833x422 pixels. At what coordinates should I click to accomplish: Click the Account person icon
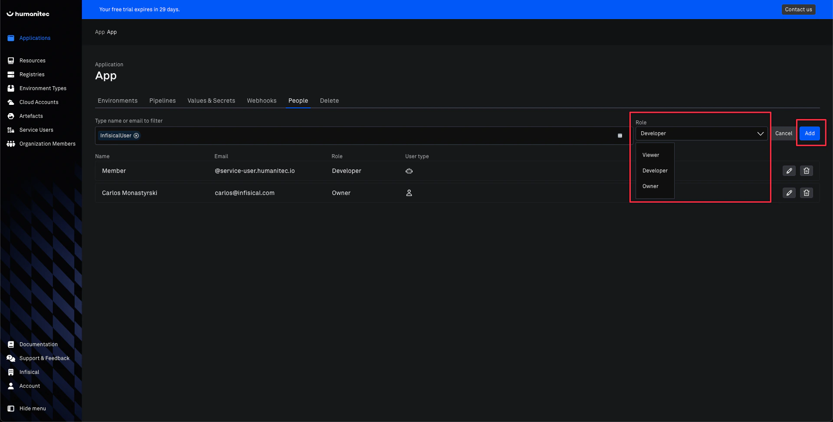(x=11, y=386)
